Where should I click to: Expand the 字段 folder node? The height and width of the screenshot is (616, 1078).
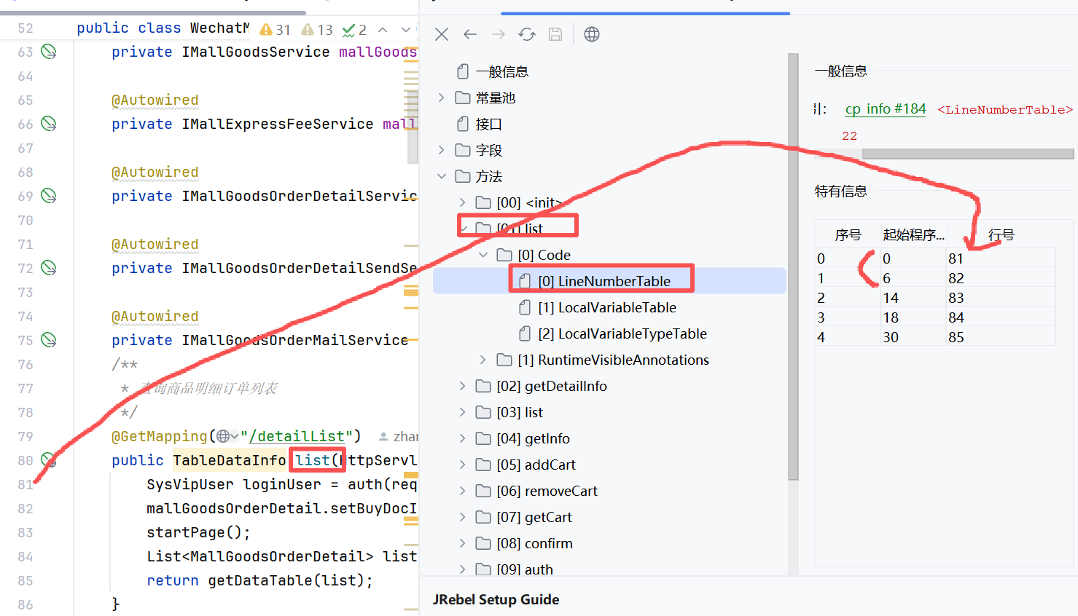[x=442, y=150]
